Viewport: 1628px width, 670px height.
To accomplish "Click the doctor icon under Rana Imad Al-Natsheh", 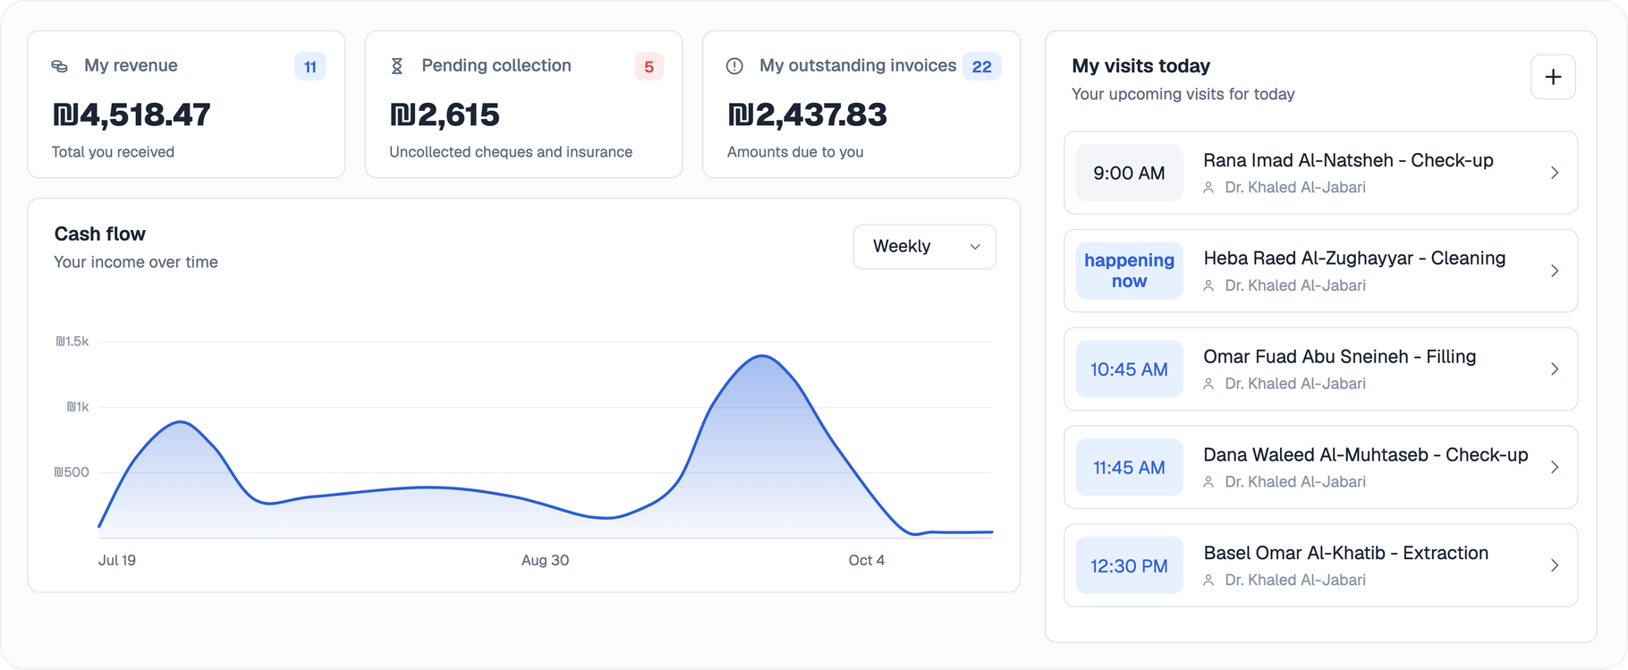I will click(1208, 188).
